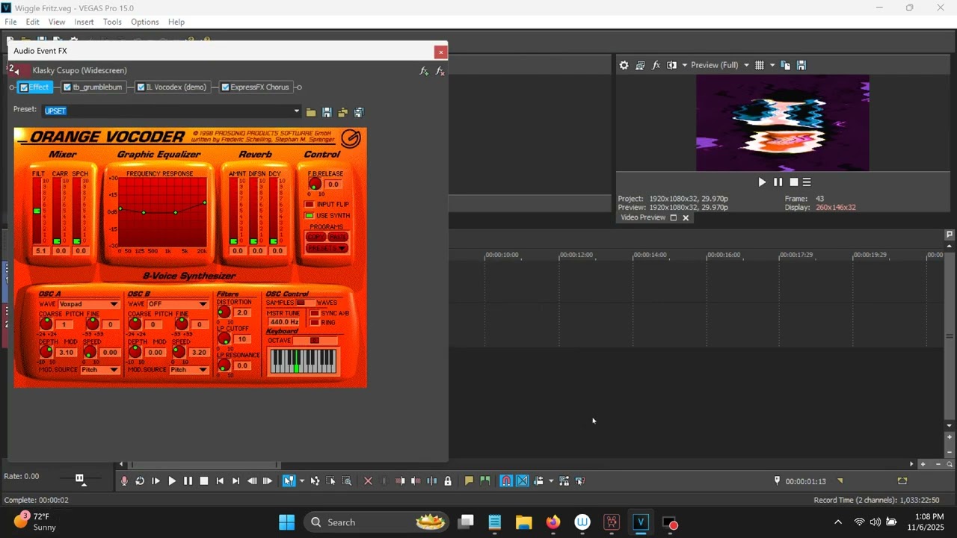Toggle RING in OSC Control
Viewport: 957px width, 538px height.
(314, 322)
